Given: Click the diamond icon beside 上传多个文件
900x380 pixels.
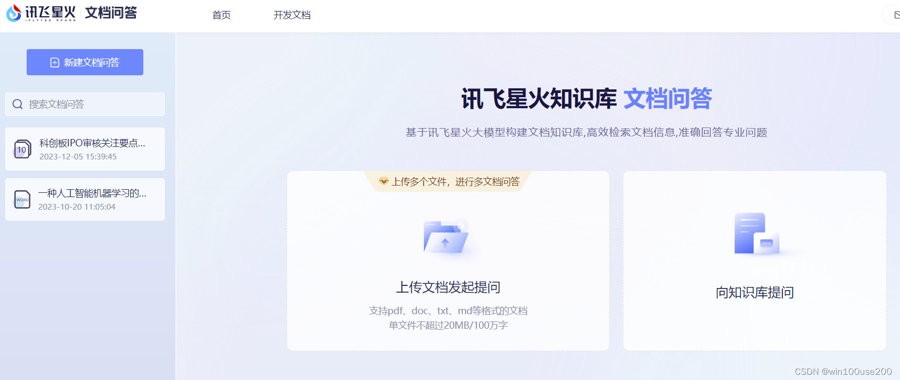Looking at the screenshot, I should [x=384, y=181].
